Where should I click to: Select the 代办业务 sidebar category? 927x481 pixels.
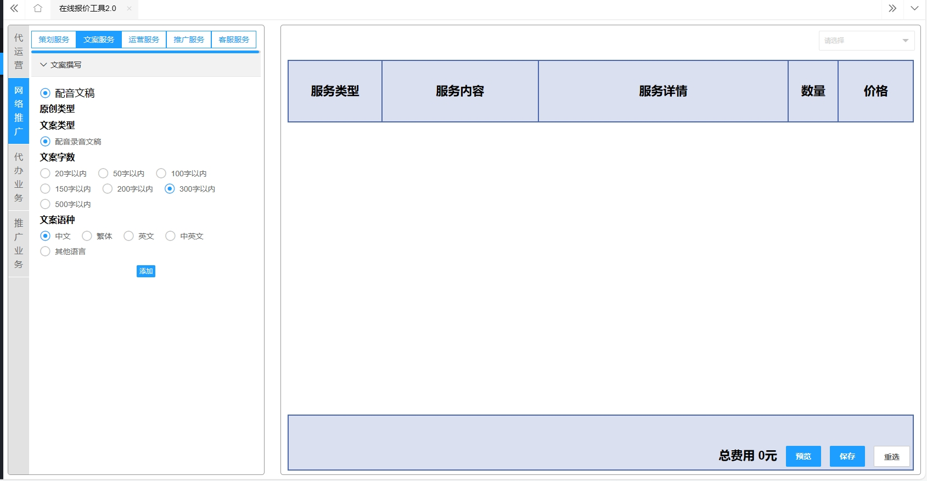pos(19,177)
